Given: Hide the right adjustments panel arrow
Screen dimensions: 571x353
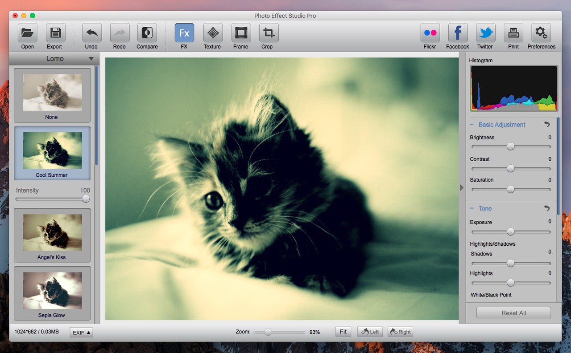Looking at the screenshot, I should pyautogui.click(x=462, y=188).
